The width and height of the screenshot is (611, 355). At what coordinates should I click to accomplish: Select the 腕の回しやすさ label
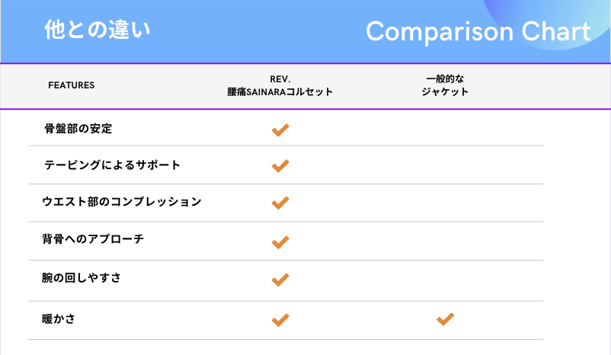[82, 278]
